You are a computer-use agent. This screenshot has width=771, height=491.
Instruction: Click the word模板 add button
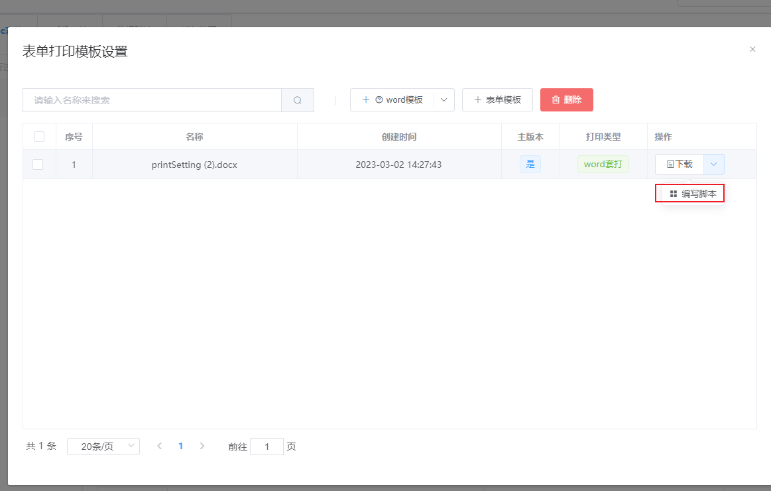[x=392, y=100]
